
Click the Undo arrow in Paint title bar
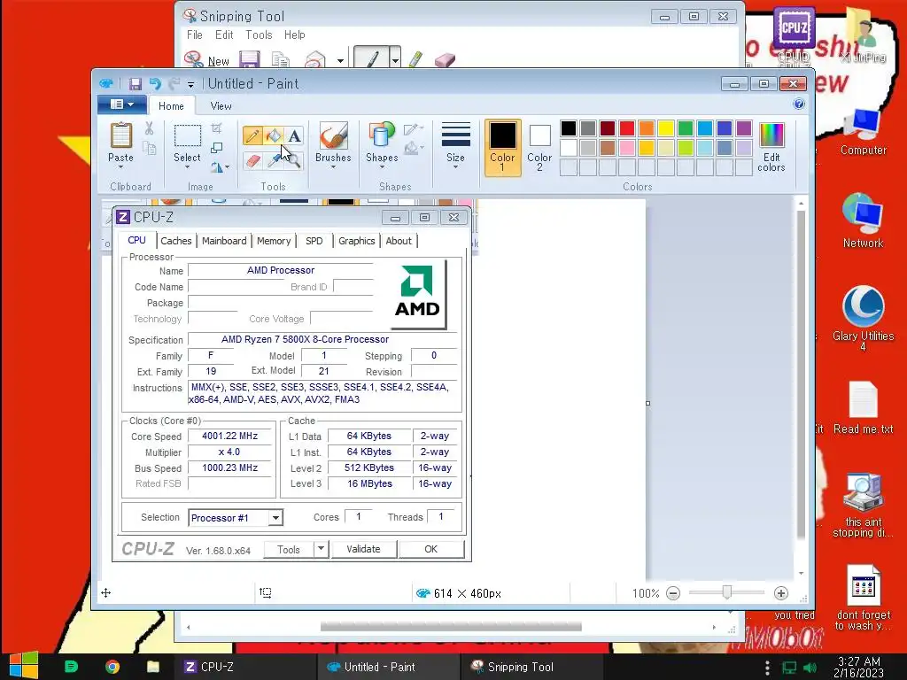154,84
